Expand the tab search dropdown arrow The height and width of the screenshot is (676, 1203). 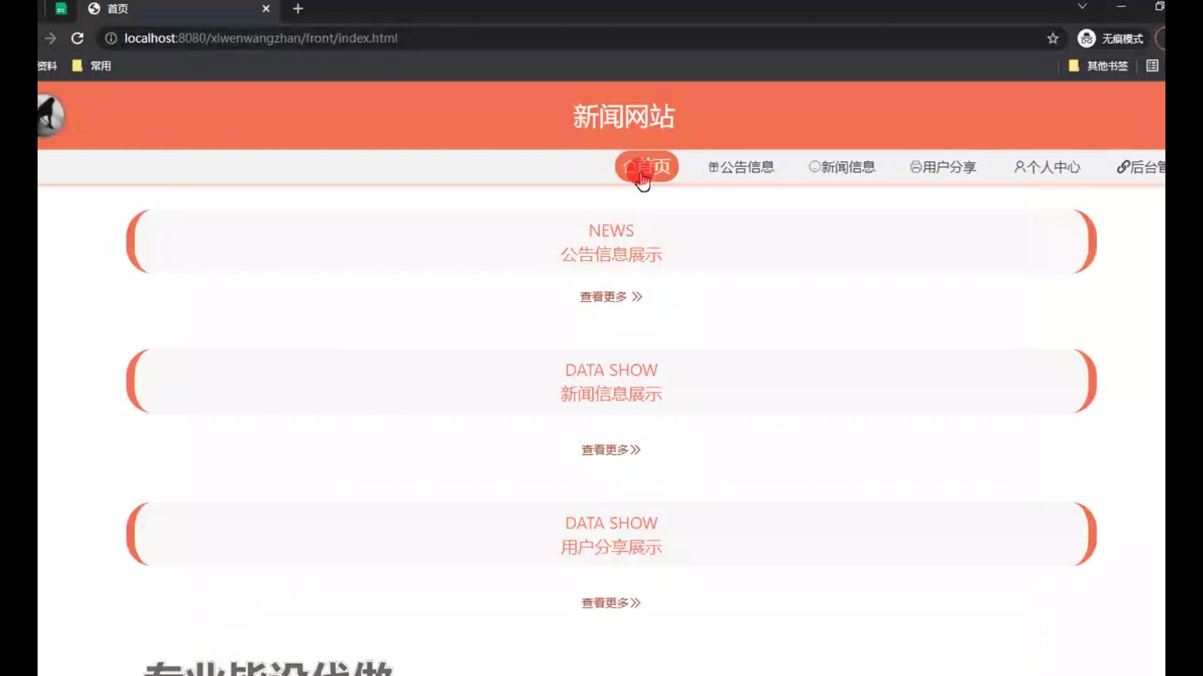(x=1082, y=6)
